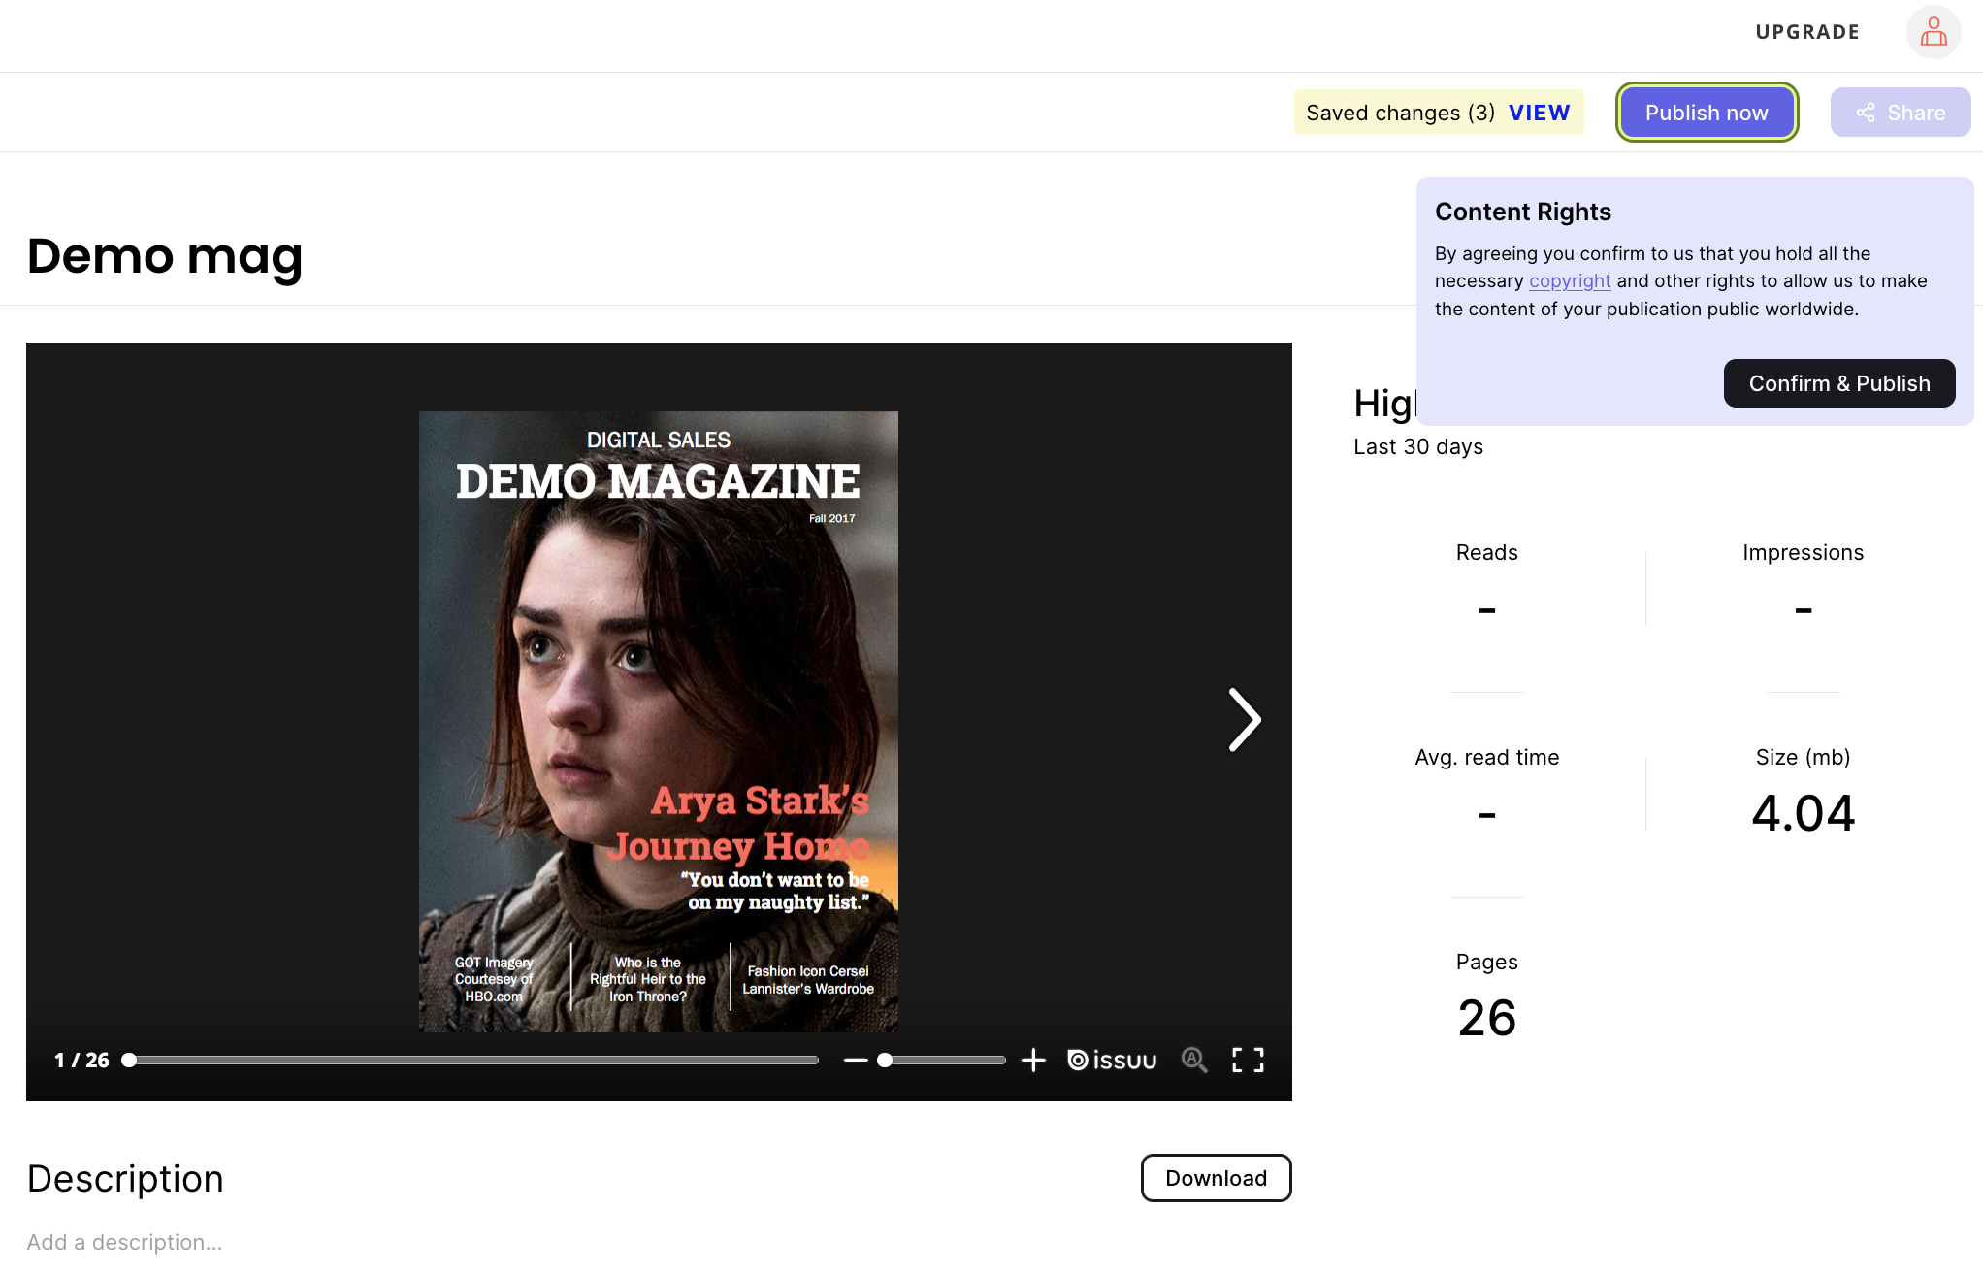
Task: Click the UPGRADE link in header
Action: point(1807,32)
